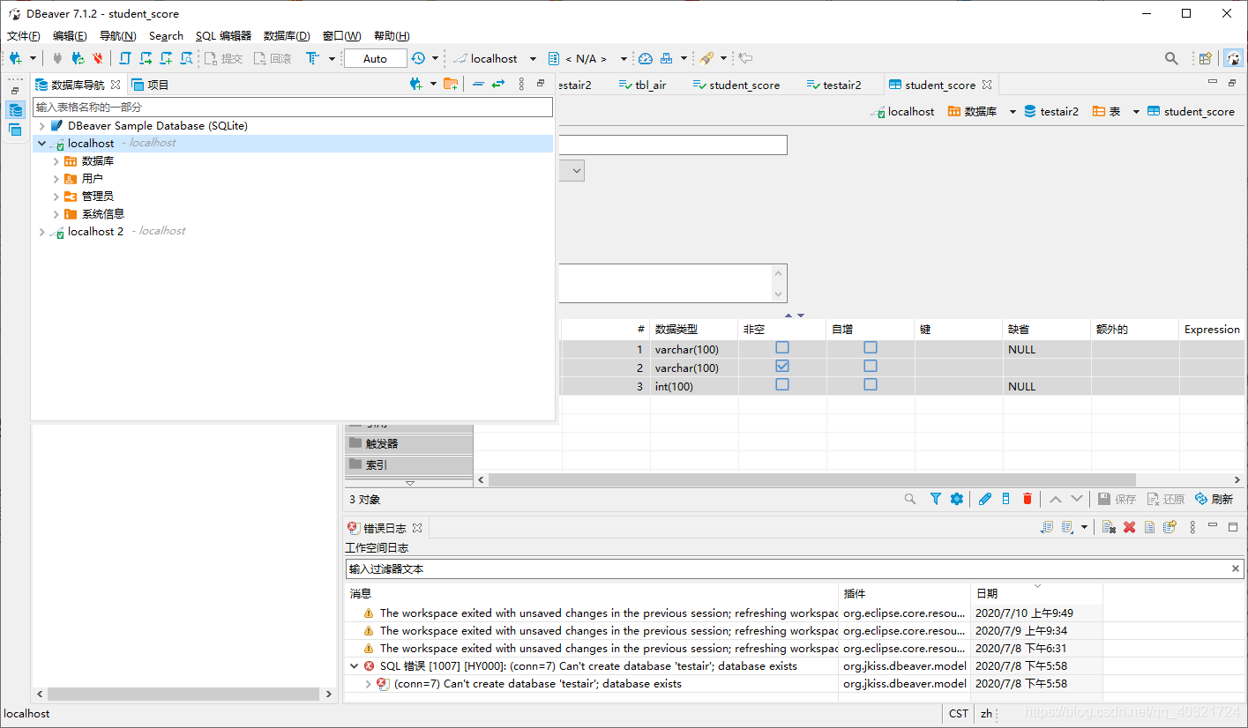The image size is (1248, 728).
Task: Click the new connection plug icon in toolbar
Action: pos(15,58)
